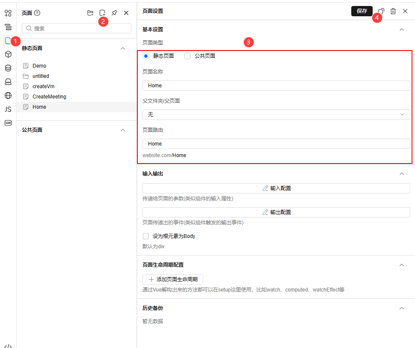Open the outline tree panel icon

point(8,27)
